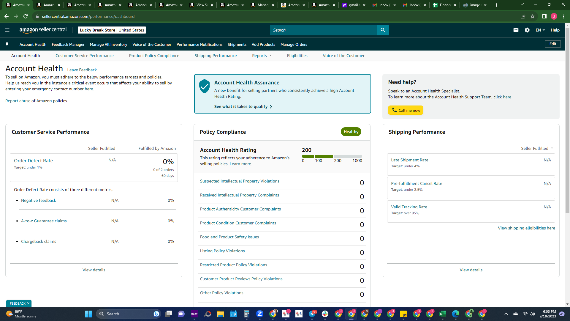Reload the page with the refresh icon
Screen dimensions: 570x321
tap(26, 16)
